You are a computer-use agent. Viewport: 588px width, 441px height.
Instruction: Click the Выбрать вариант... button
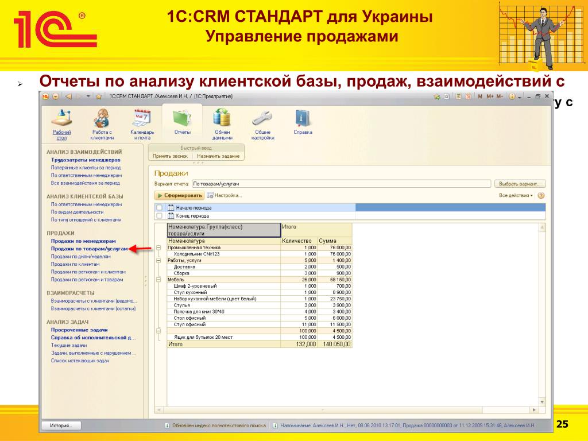(520, 184)
